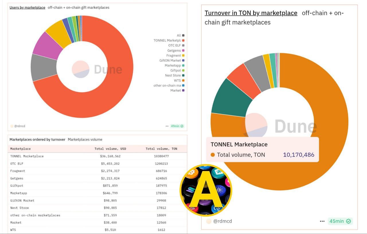Sort by the Marketplace column header
This screenshot has width=367, height=234.
[x=20, y=149]
